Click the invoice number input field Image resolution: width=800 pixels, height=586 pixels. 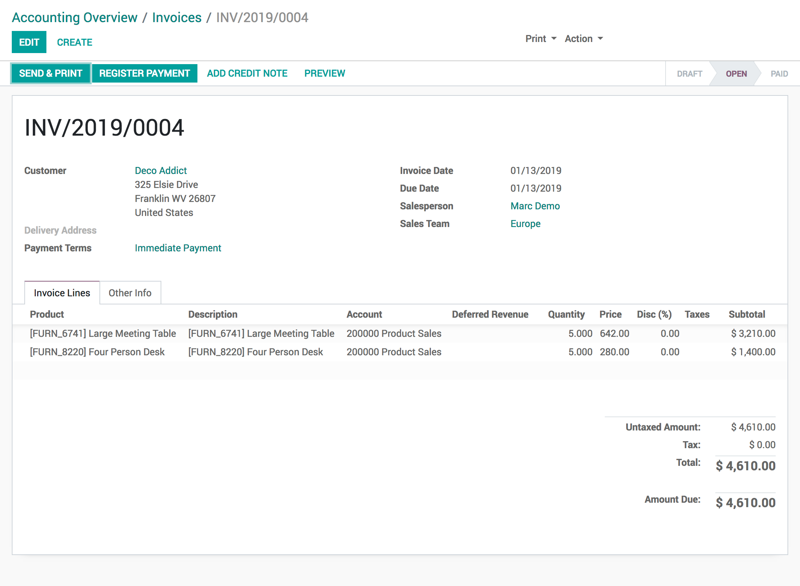click(x=104, y=127)
